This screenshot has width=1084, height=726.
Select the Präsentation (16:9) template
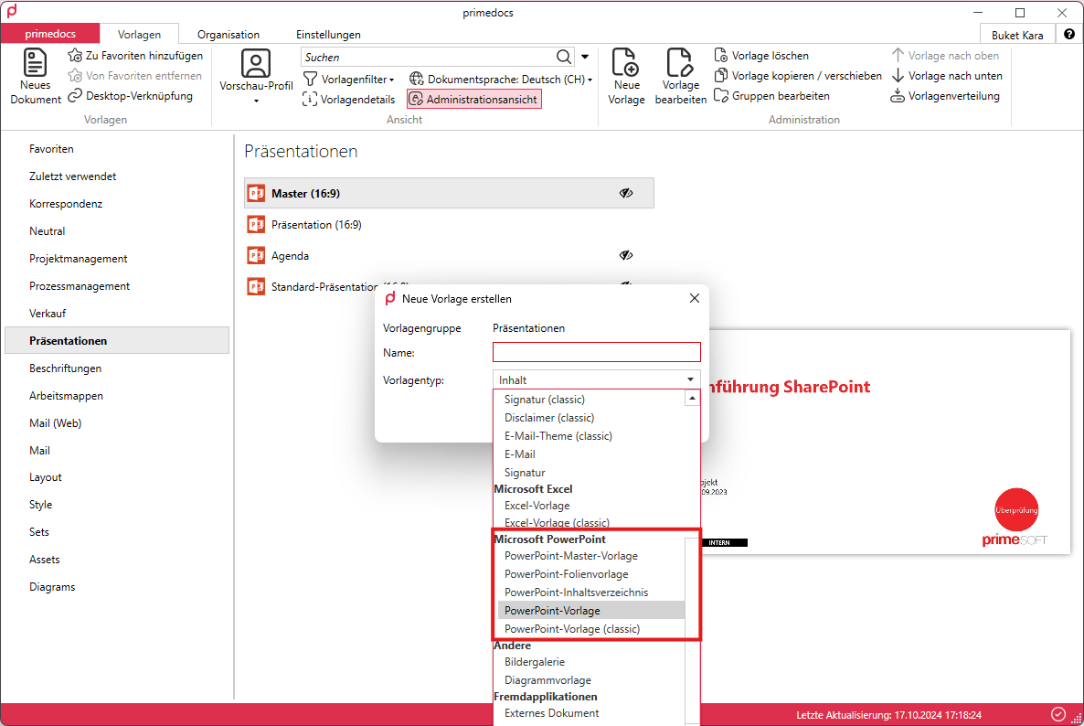(x=450, y=224)
